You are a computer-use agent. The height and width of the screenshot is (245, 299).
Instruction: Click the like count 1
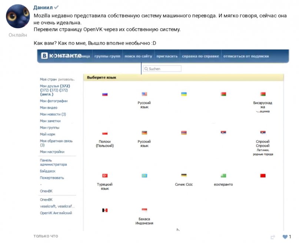point(290,236)
